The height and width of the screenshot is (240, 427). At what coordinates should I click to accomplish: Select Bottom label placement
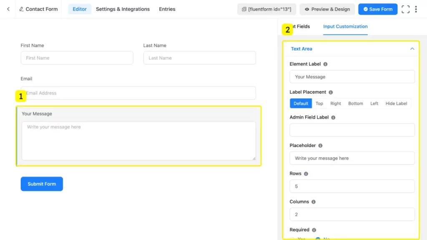[x=355, y=103]
